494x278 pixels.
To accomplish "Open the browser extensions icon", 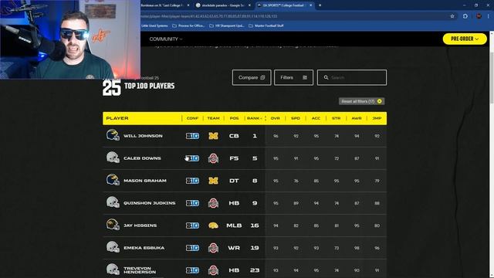I will (465, 16).
